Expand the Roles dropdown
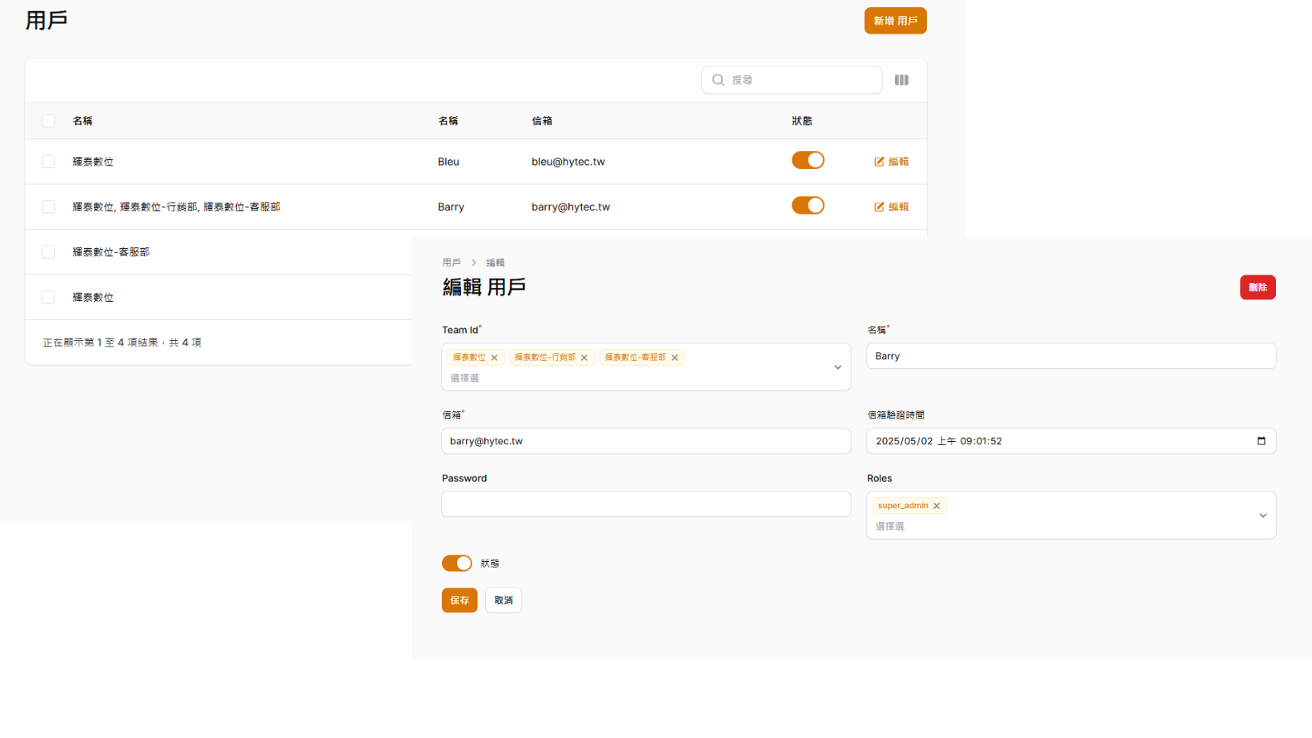 pos(1262,515)
